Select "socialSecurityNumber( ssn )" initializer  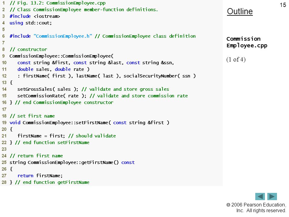click(x=160, y=76)
